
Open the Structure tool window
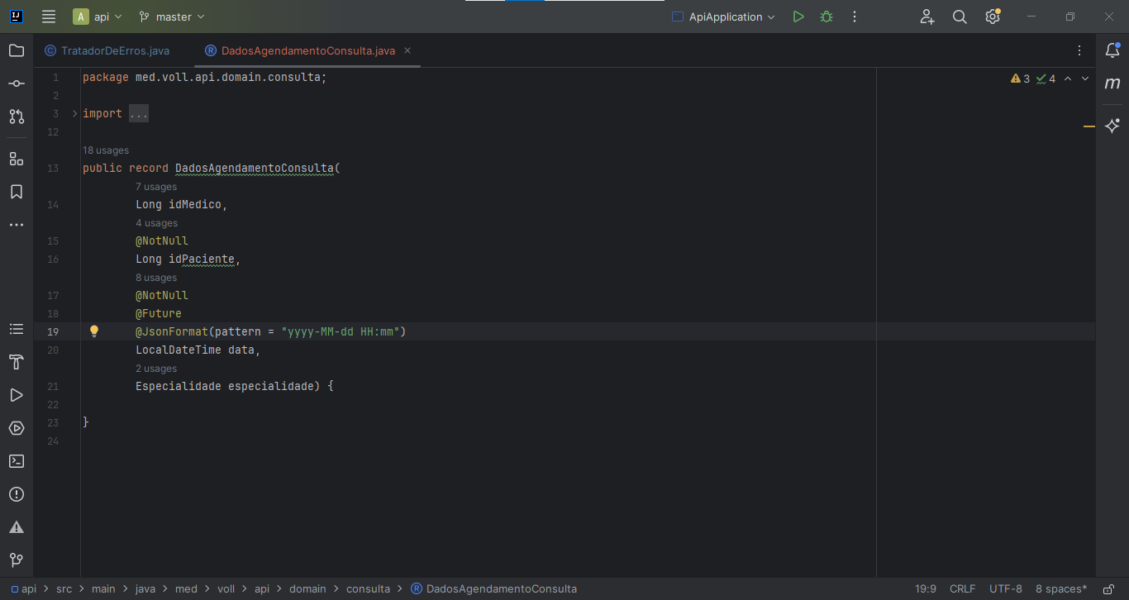pyautogui.click(x=17, y=159)
